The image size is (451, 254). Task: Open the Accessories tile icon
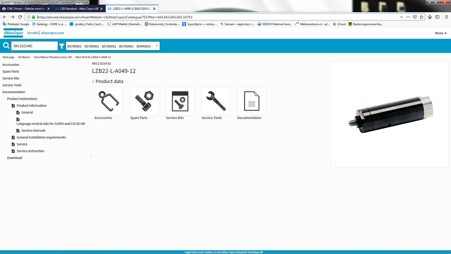coord(108,101)
